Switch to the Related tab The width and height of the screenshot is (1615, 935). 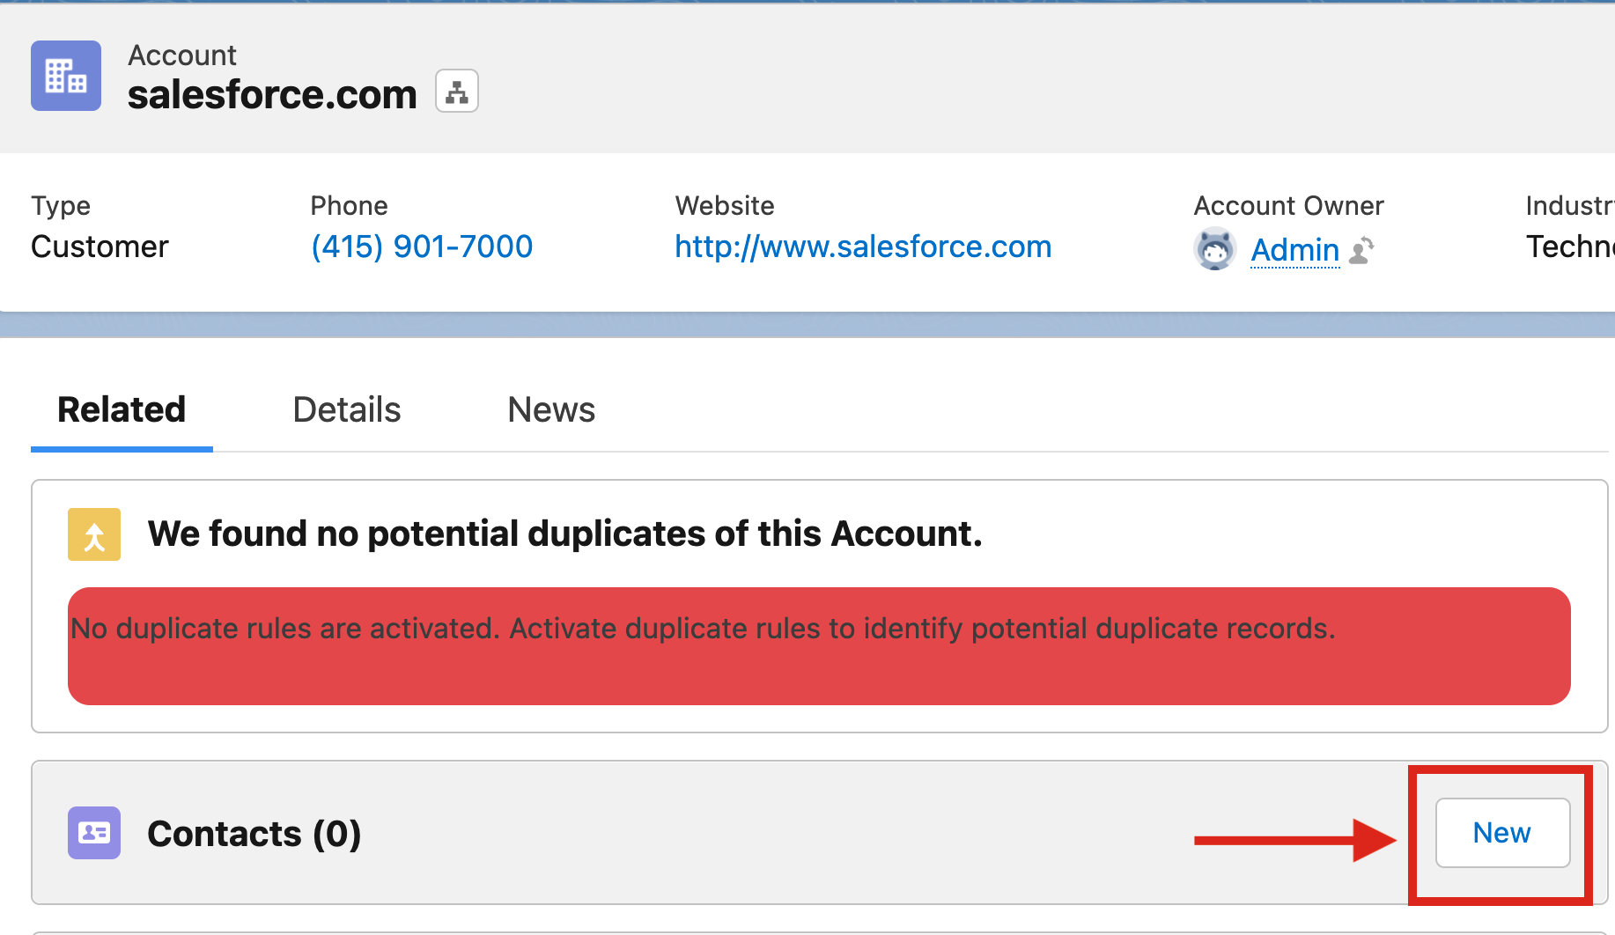coord(122,409)
